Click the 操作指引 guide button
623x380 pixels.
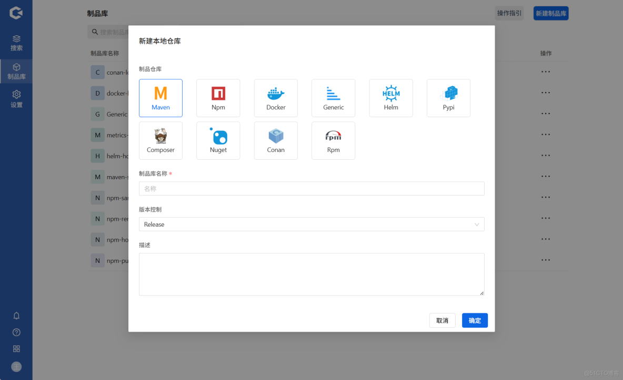[x=509, y=13]
